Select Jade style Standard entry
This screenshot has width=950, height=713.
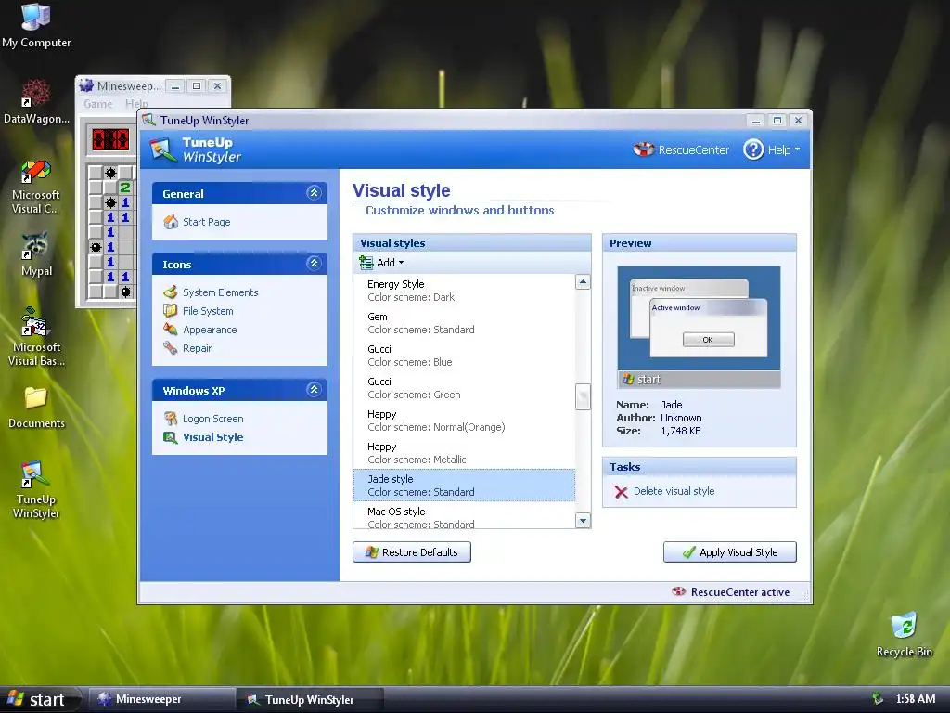[464, 485]
